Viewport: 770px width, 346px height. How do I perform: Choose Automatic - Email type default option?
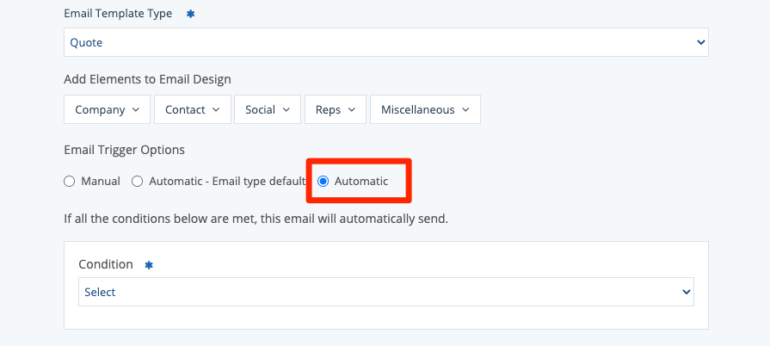click(138, 182)
